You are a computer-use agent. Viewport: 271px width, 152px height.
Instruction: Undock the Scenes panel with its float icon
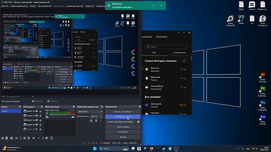20,107
